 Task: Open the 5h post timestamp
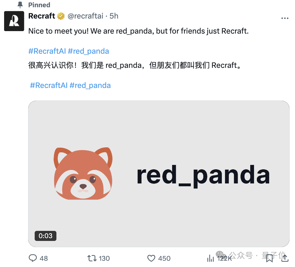114,16
